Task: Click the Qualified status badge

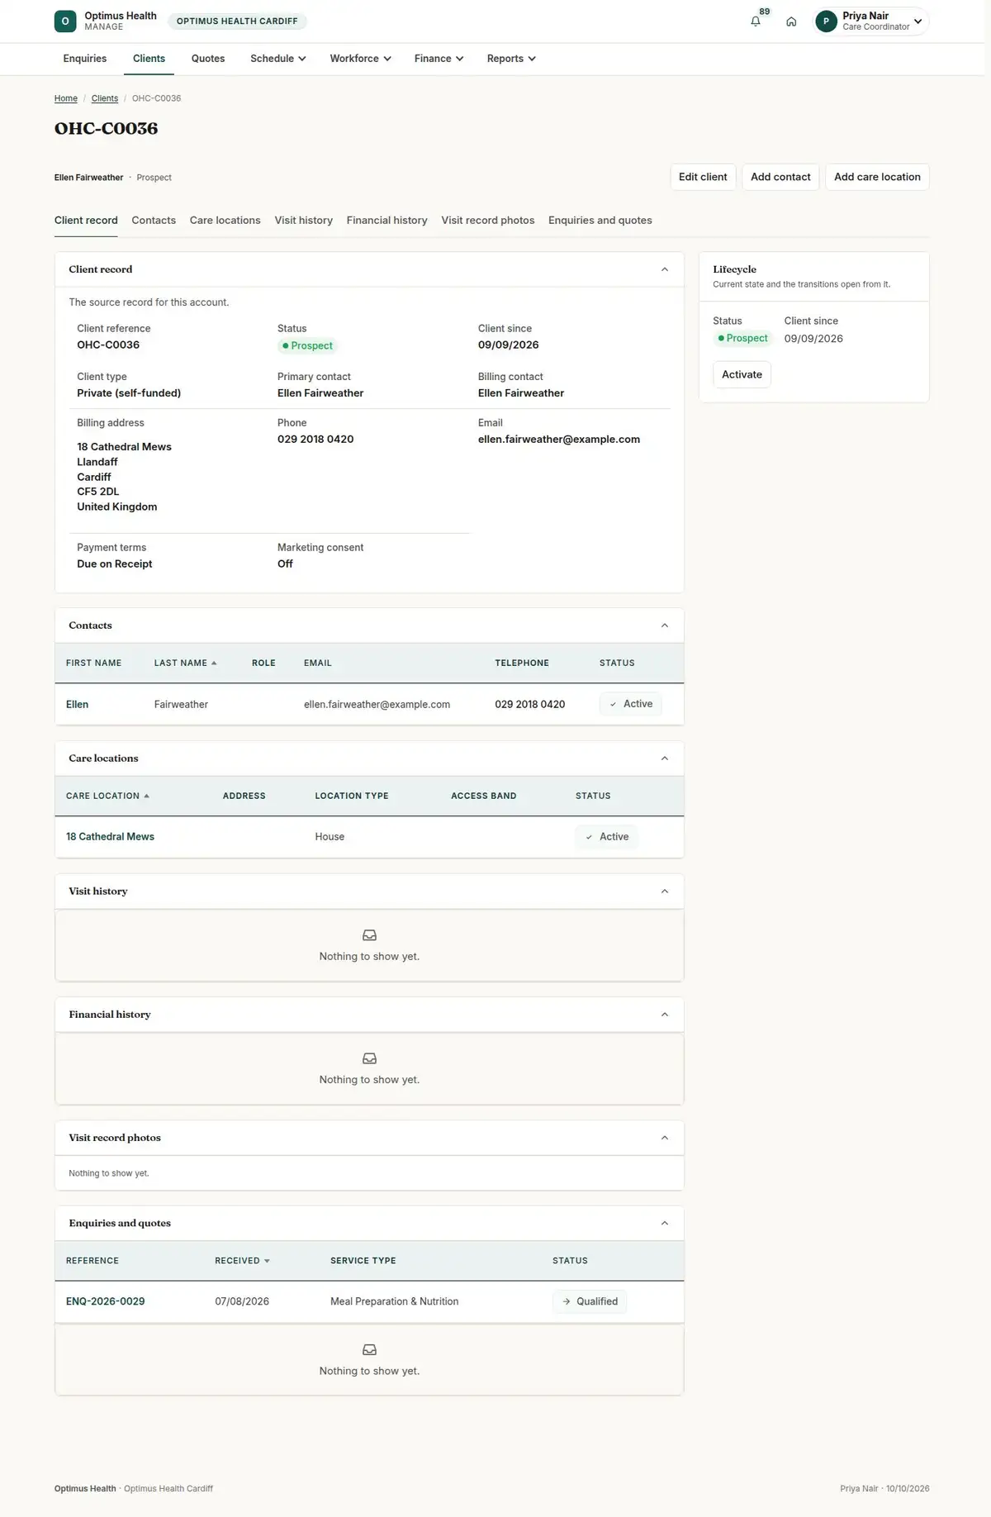Action: 590,1301
